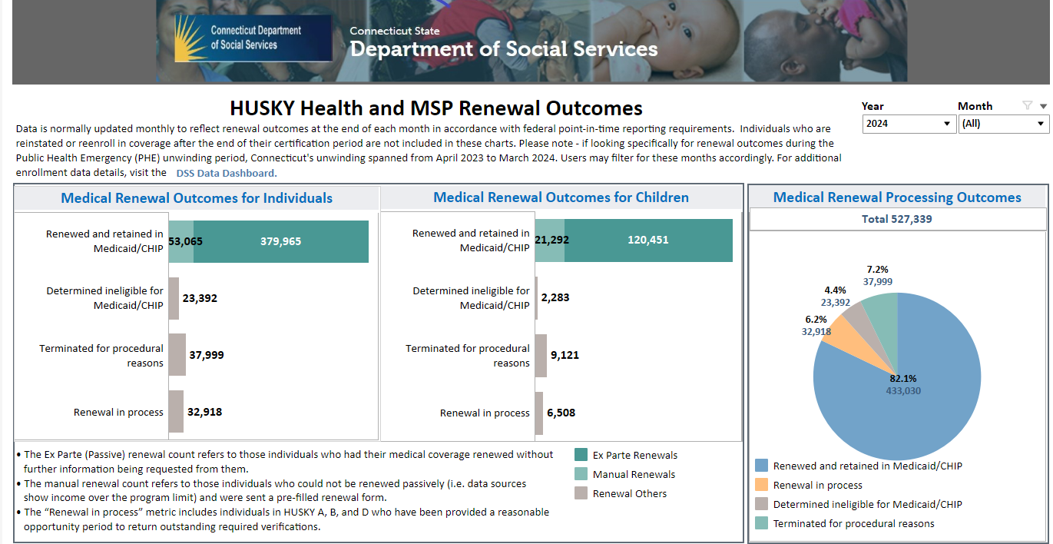The image size is (1053, 544).
Task: Expand the Month dropdown showing (All)
Action: [x=1003, y=124]
